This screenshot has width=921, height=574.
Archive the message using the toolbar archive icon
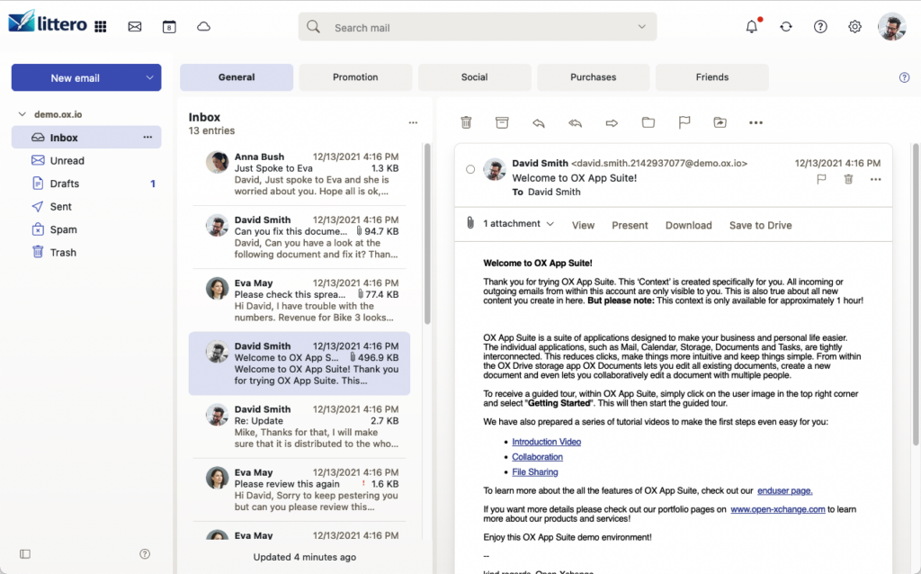pyautogui.click(x=502, y=122)
